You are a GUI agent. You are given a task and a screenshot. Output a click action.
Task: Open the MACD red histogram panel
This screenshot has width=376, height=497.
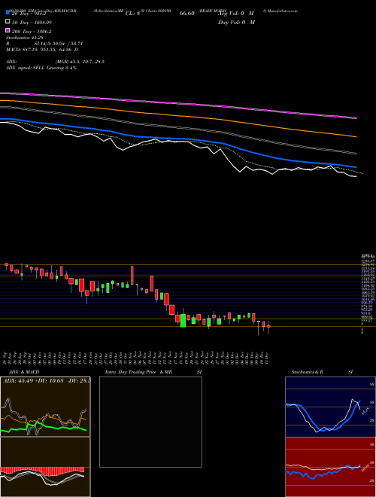pyautogui.click(x=45, y=467)
